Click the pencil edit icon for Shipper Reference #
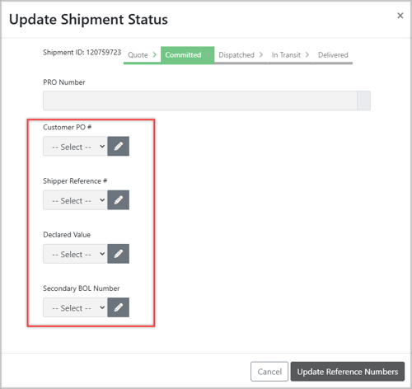The image size is (412, 389). (118, 200)
